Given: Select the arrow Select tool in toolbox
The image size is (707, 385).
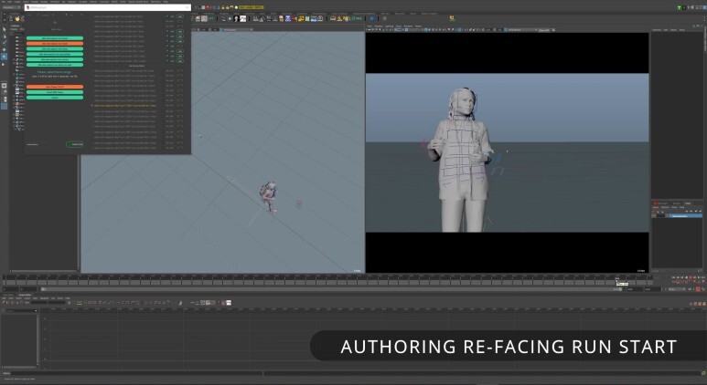Looking at the screenshot, I should click(x=4, y=29).
